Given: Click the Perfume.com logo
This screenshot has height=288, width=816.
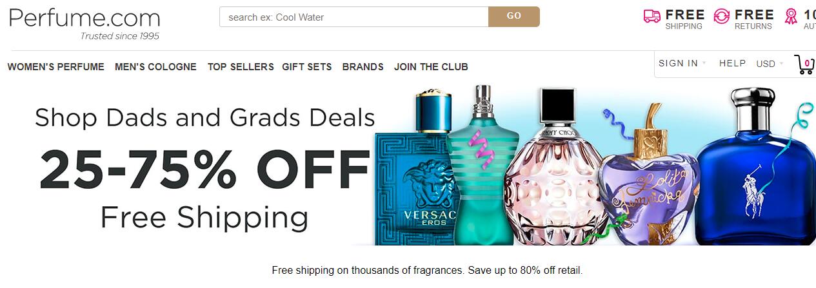Looking at the screenshot, I should 85,23.
